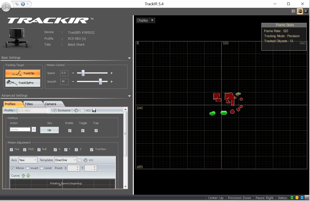Open the round TrackIR application menu button
The height and width of the screenshot is (201, 310).
[6, 7]
